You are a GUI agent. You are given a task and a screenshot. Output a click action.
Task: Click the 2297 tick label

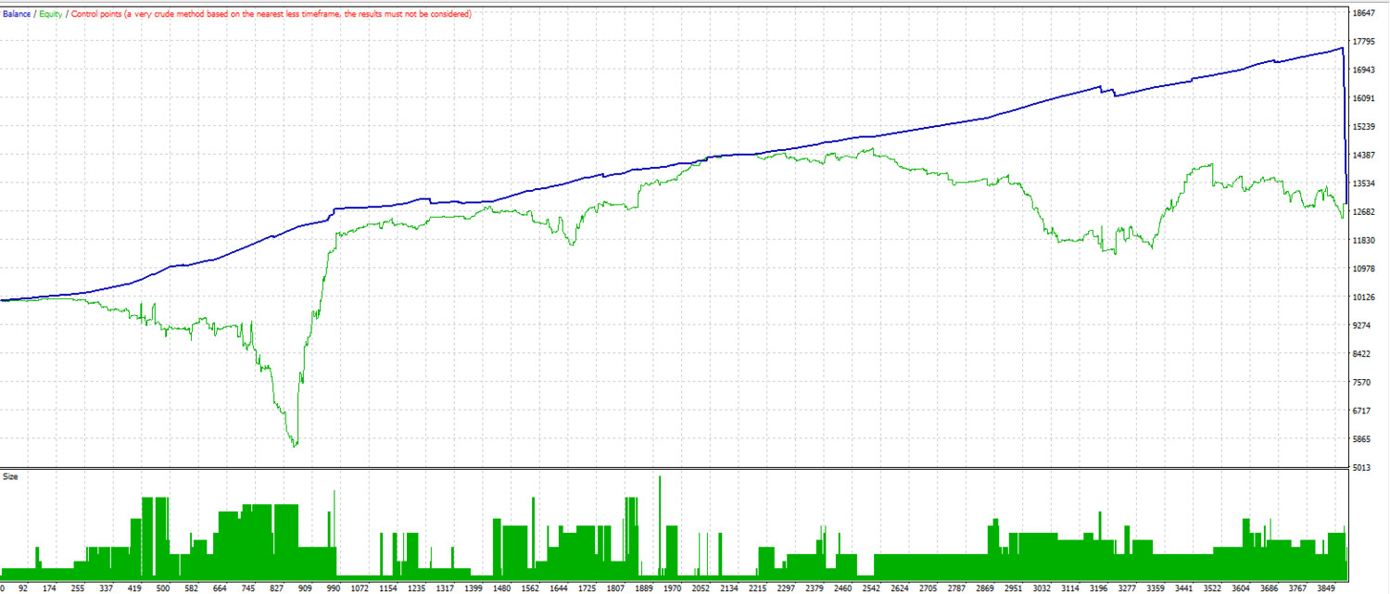point(785,588)
